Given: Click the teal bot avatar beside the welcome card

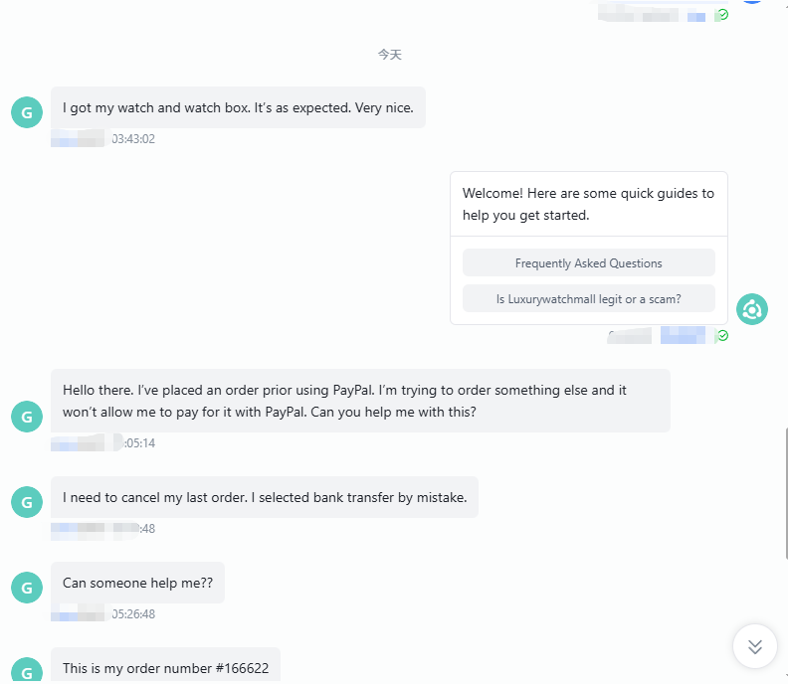Looking at the screenshot, I should point(752,309).
